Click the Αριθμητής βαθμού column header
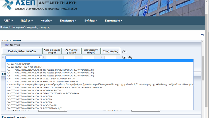Viewport: 209px width, 118px height. tap(71, 51)
